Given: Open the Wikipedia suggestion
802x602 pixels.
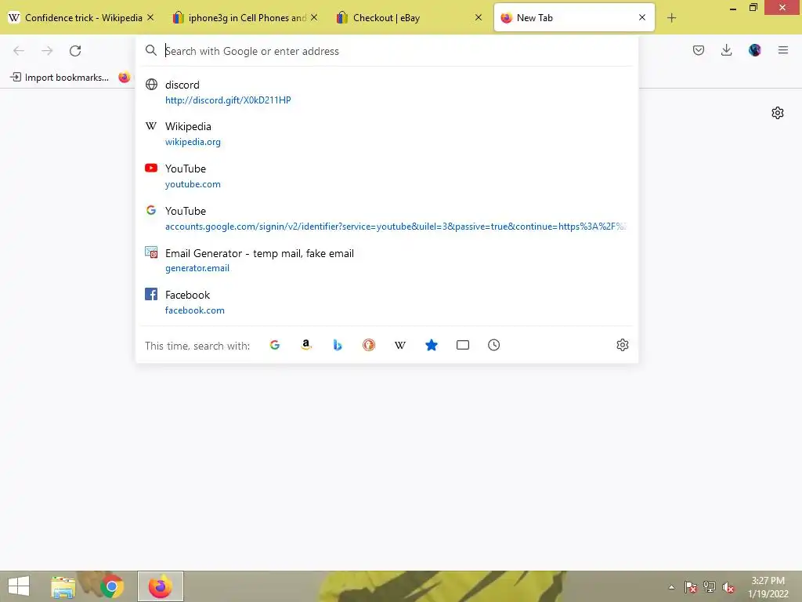Looking at the screenshot, I should 387,134.
